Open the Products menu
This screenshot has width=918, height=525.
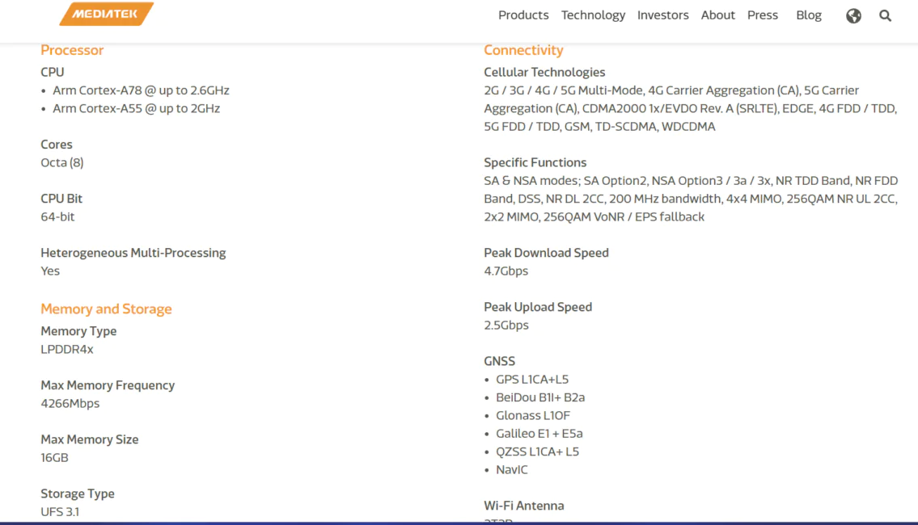pos(523,15)
